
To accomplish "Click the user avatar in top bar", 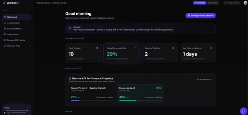I will (245, 3).
